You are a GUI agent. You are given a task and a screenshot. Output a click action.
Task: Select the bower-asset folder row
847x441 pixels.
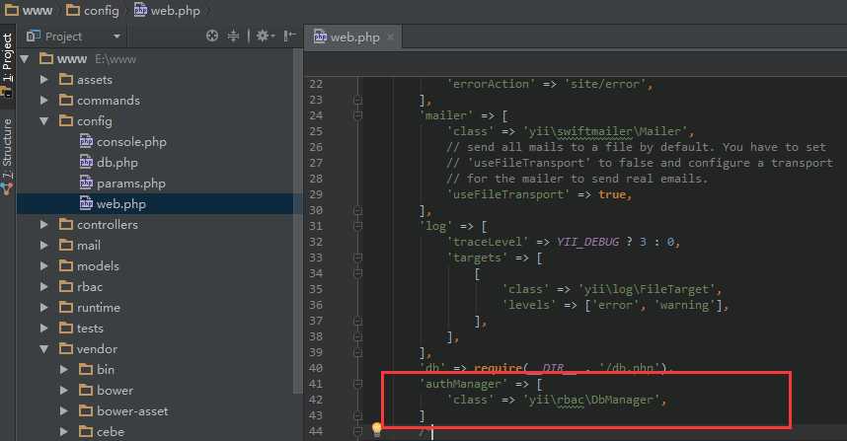pos(157,411)
